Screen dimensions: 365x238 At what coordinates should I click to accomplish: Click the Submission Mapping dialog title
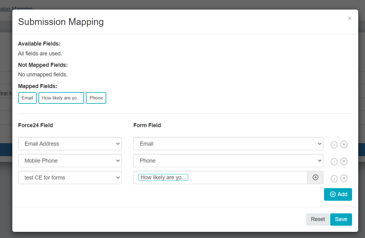61,22
